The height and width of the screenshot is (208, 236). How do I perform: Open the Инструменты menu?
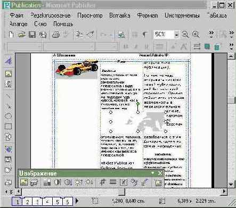182,15
